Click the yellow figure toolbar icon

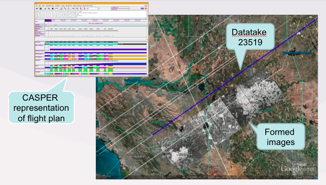pyautogui.click(x=68, y=9)
